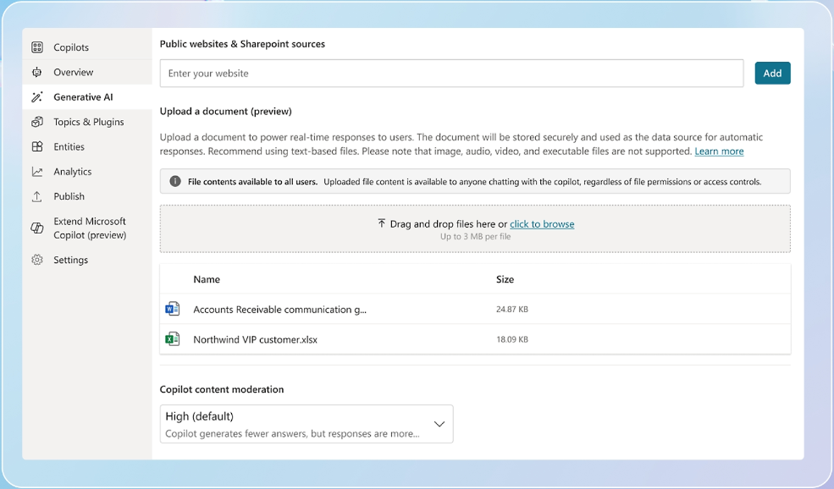Open the High (default) moderation combo box
The width and height of the screenshot is (834, 489).
tap(307, 424)
